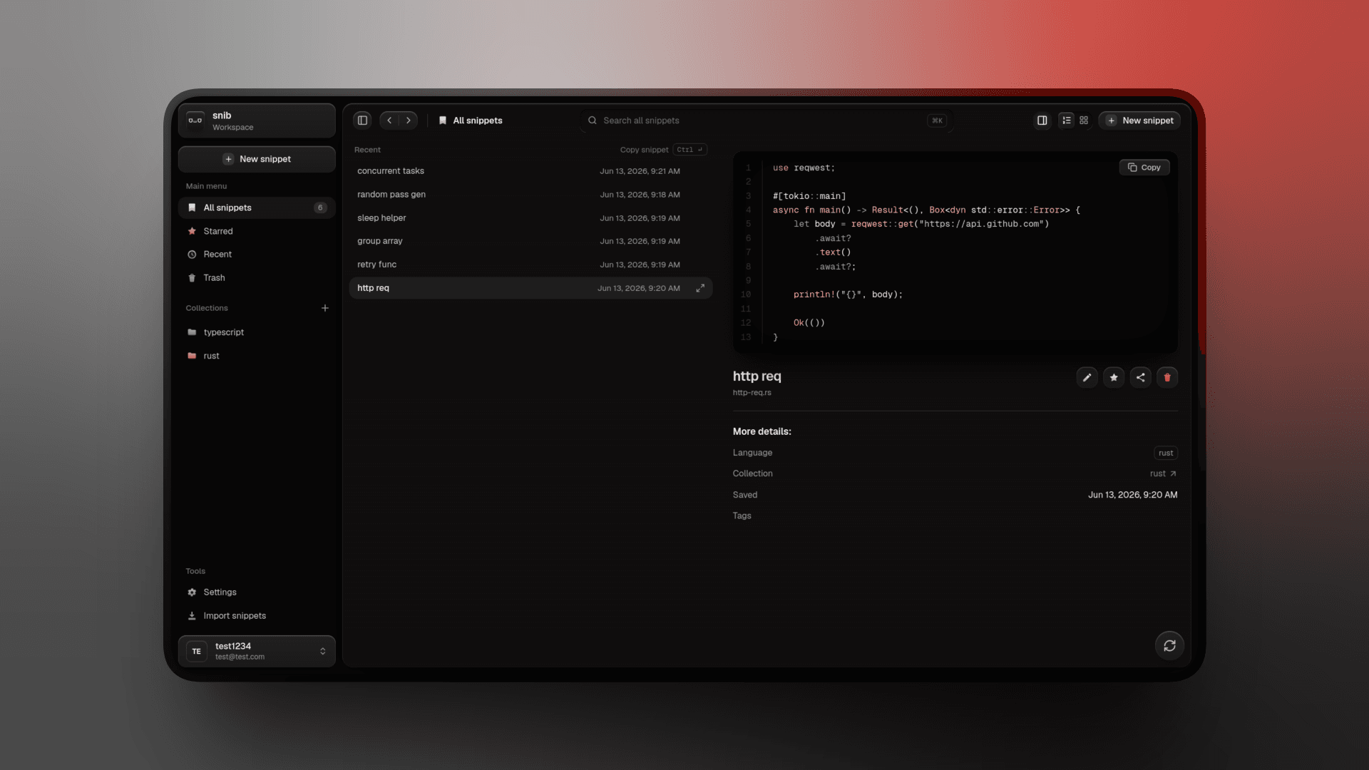
Task: Open the rust collection link
Action: [x=1163, y=473]
